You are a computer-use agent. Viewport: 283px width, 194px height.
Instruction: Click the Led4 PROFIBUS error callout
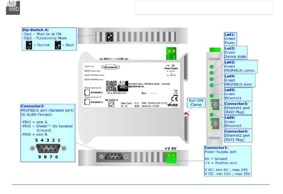pos(238,80)
